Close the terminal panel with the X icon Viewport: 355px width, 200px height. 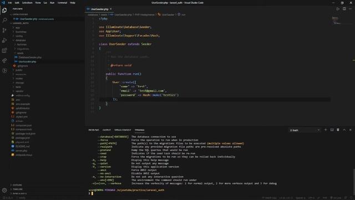(x=350, y=130)
